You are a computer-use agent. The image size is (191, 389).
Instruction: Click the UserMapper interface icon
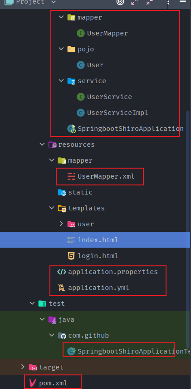[x=81, y=33]
